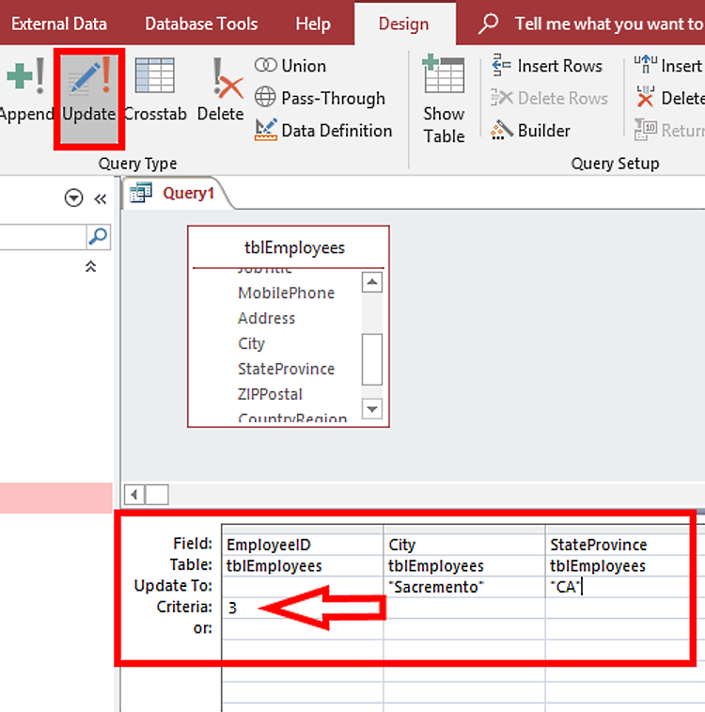Click Delete Columns icon
This screenshot has width=705, height=712.
tap(645, 97)
